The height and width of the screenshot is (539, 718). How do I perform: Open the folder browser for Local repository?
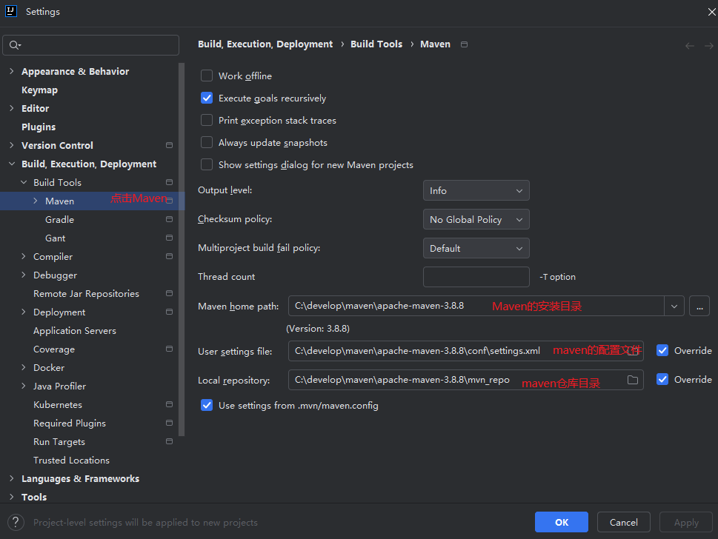click(632, 380)
